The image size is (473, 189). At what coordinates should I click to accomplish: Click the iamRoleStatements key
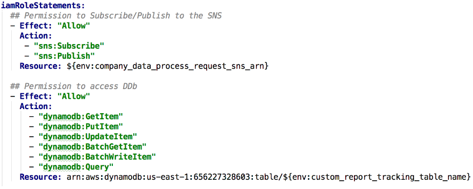pyautogui.click(x=43, y=6)
